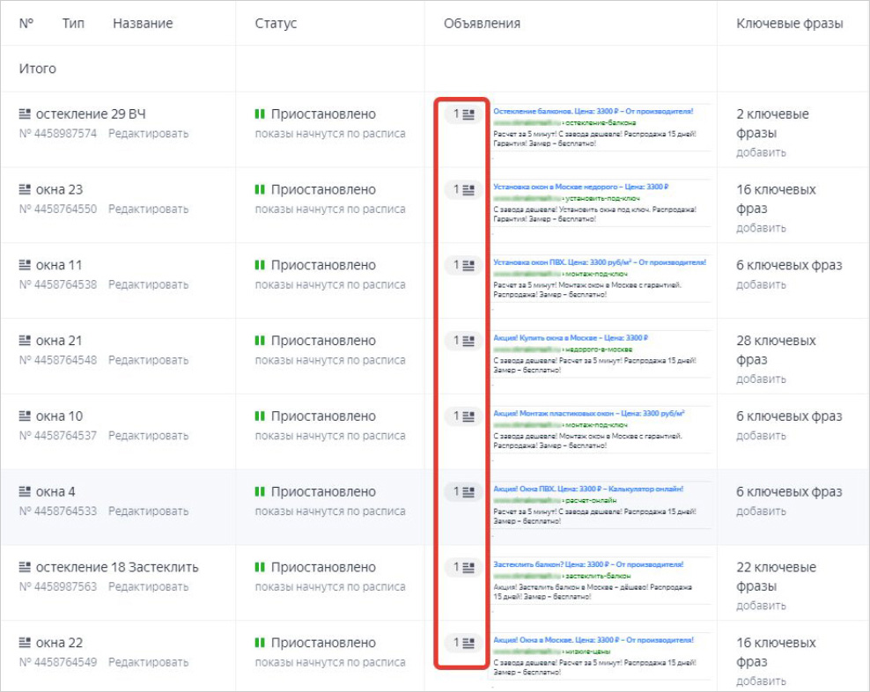Open ad preview 'Остекление балконов. Цена: 3300 ₽'
The image size is (870, 692).
[593, 112]
